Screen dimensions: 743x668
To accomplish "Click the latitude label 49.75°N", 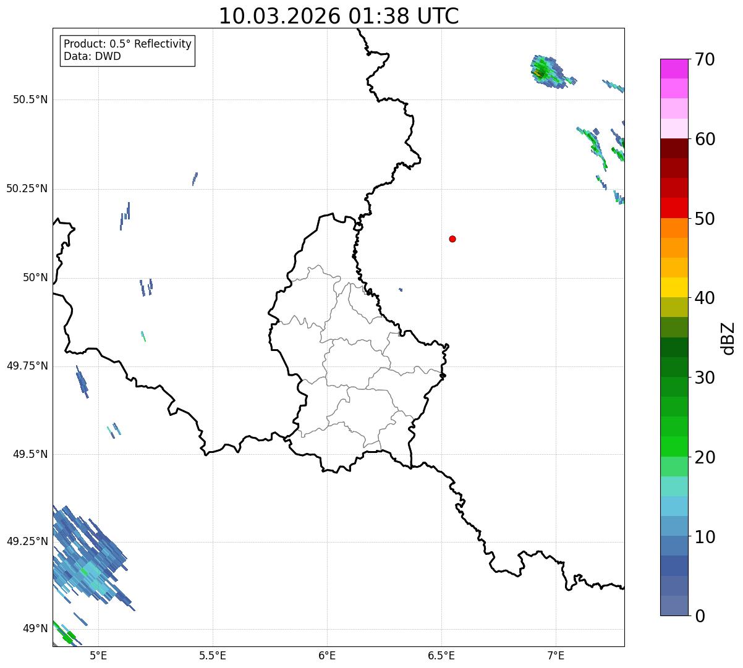I will pyautogui.click(x=27, y=366).
